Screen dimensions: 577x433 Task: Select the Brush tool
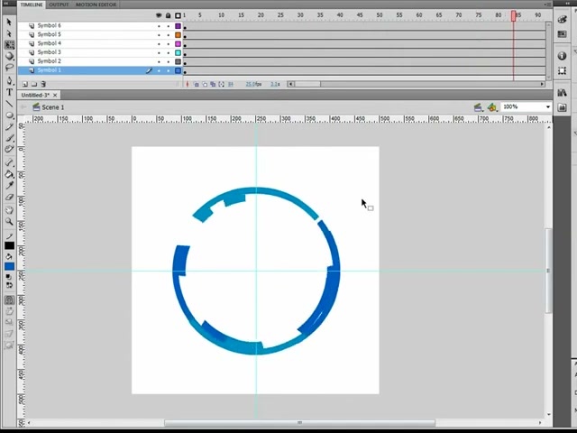[x=9, y=138]
